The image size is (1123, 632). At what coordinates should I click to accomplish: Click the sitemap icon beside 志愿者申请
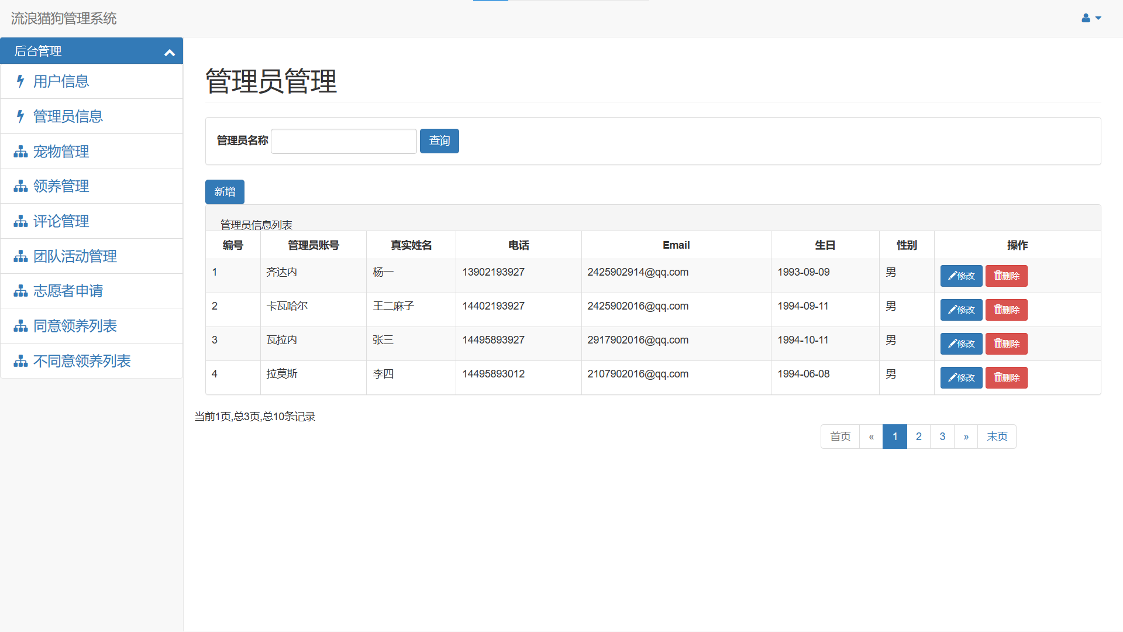(x=20, y=291)
